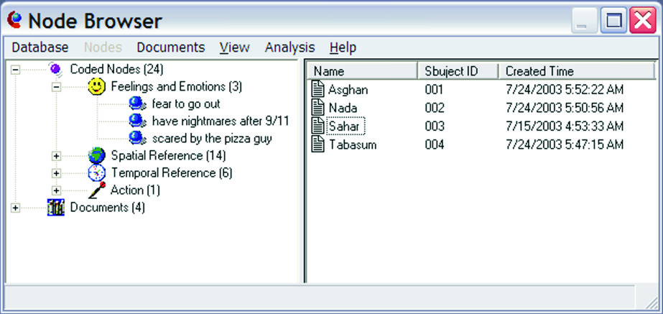Click the purple Coded Nodes icon
The image size is (663, 314).
pos(55,70)
